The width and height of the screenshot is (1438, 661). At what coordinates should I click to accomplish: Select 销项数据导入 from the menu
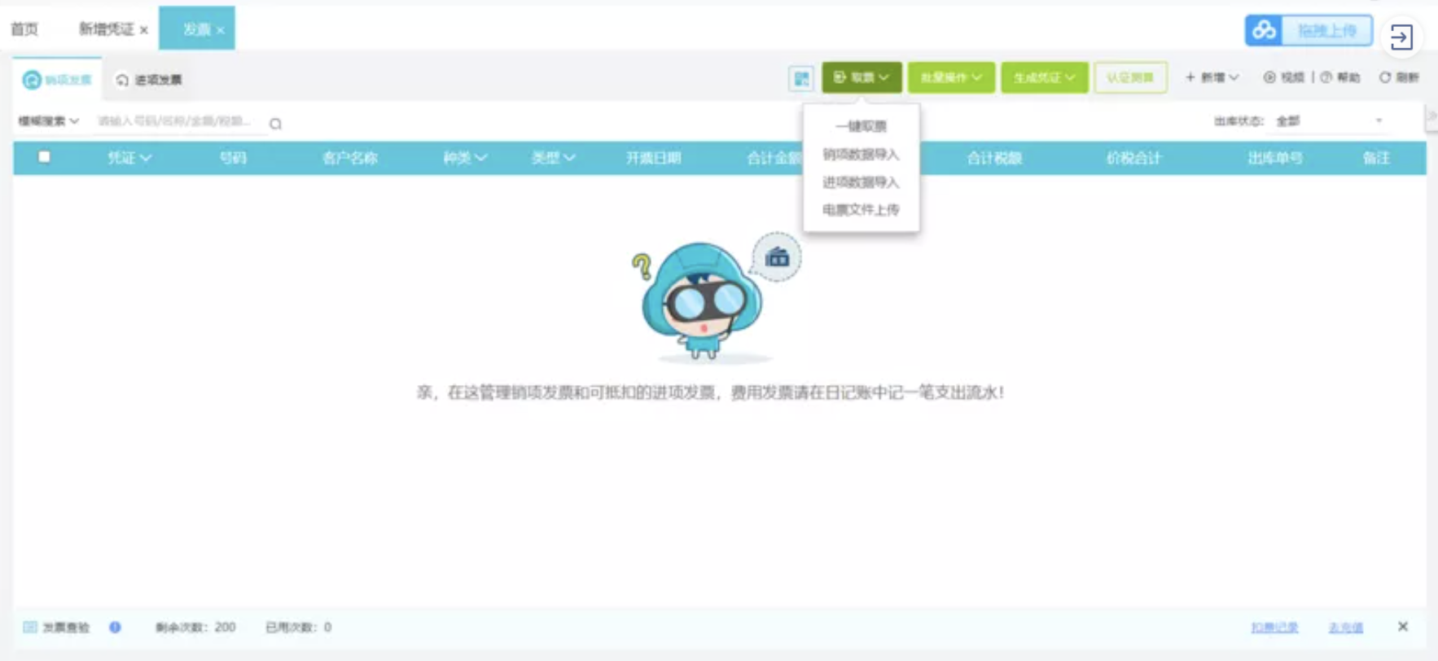tap(861, 154)
